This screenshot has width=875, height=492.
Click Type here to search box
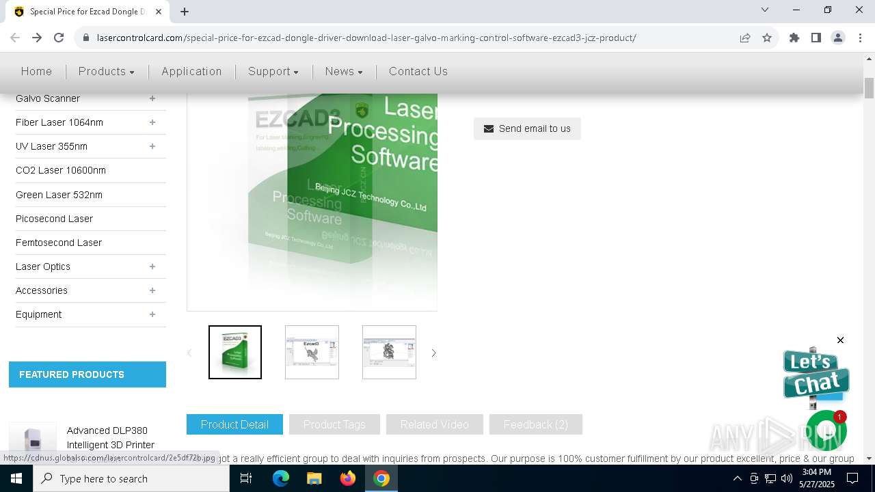131,478
